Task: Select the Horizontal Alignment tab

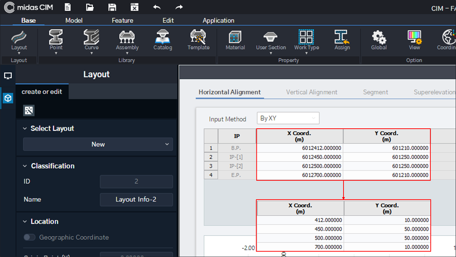Action: (x=230, y=92)
